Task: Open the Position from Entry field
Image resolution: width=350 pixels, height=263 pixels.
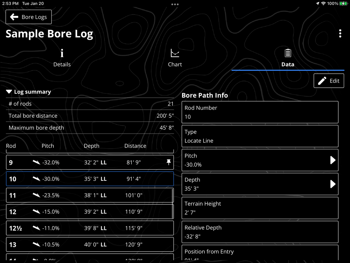Action: click(260, 253)
